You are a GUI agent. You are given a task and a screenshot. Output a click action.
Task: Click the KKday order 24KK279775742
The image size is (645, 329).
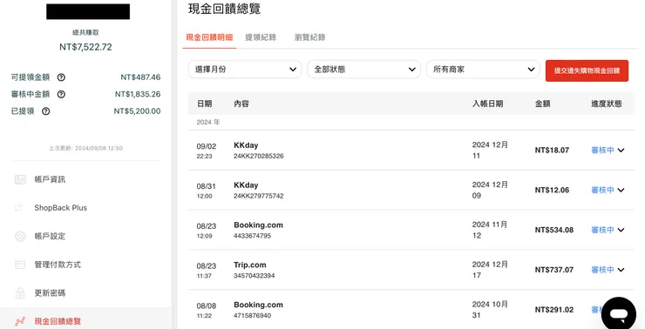(x=259, y=196)
